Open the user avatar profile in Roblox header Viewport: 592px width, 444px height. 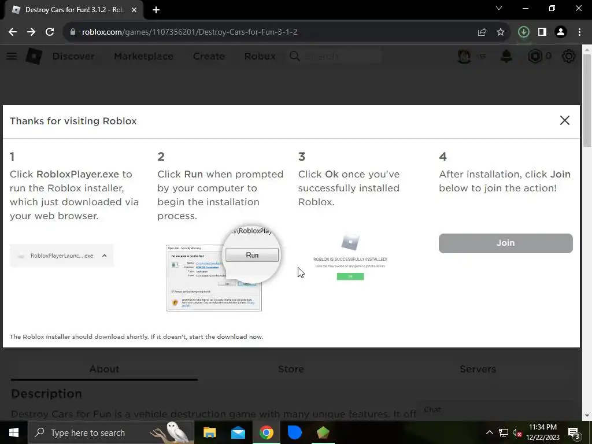point(464,56)
